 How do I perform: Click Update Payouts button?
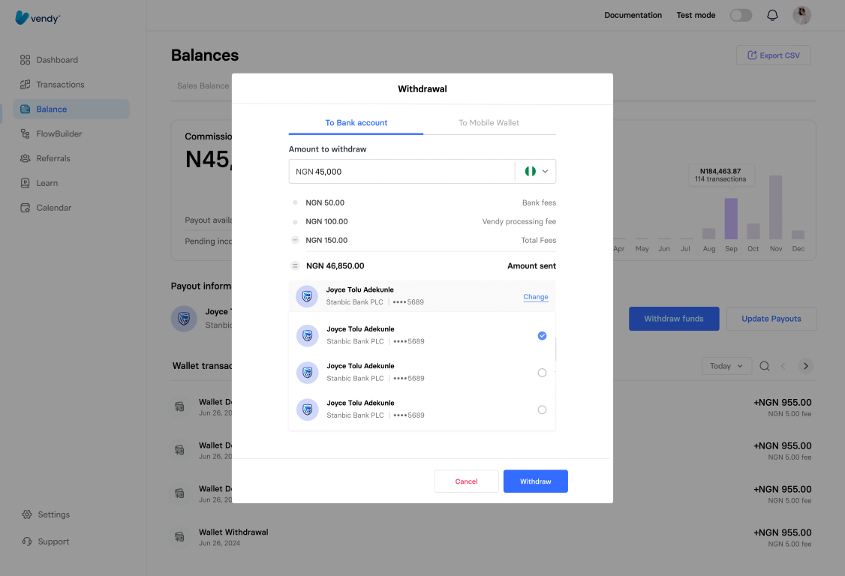point(771,319)
